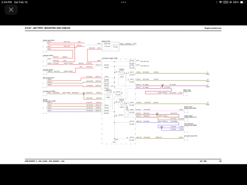Tap the ABS module label
This screenshot has height=185, width=247.
[49, 78]
